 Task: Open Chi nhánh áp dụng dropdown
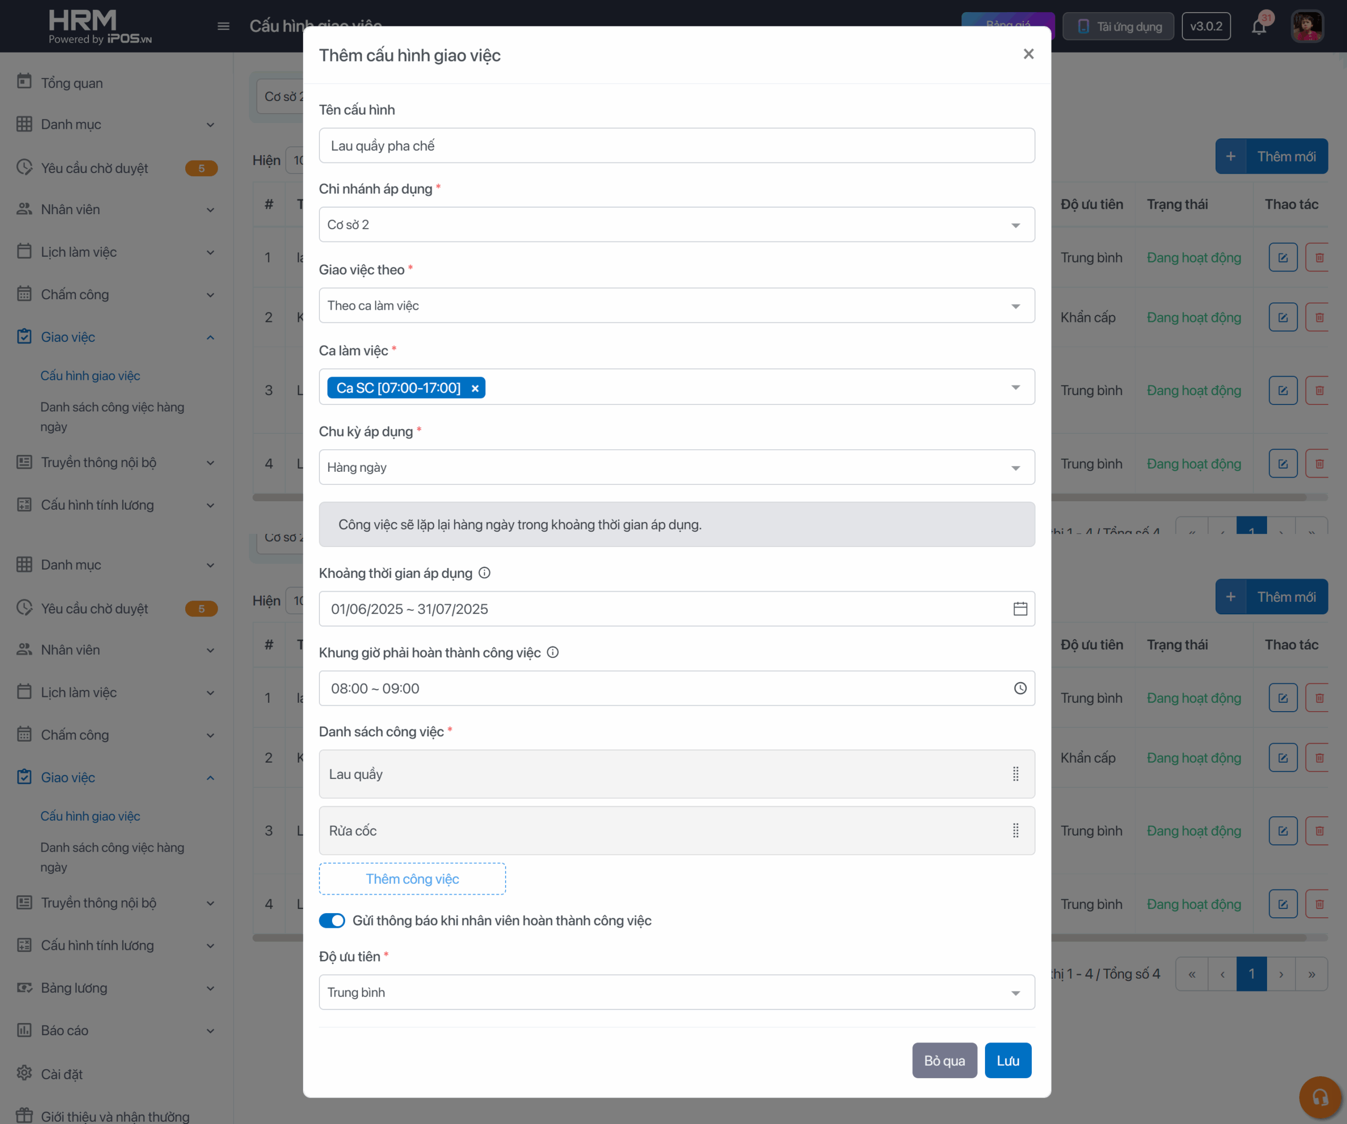pos(676,225)
